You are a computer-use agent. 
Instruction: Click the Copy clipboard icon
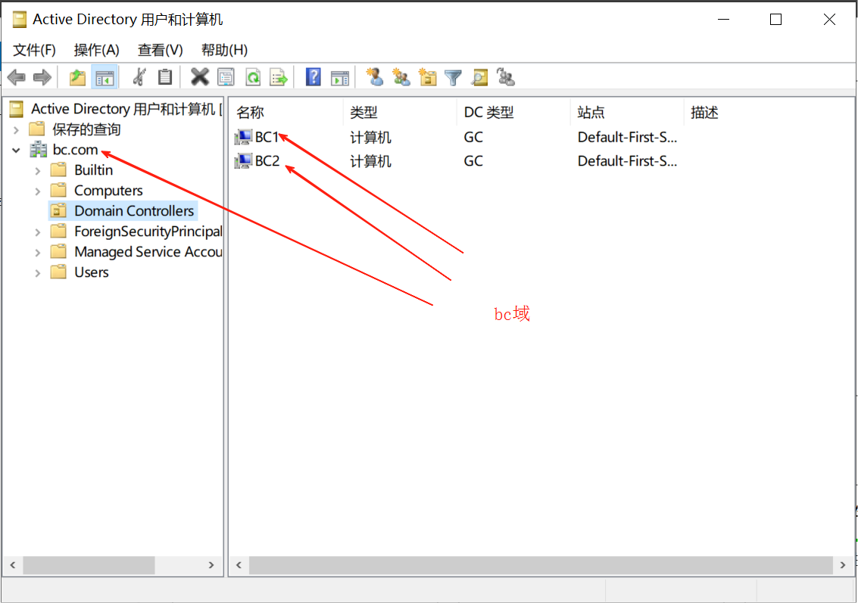[164, 78]
